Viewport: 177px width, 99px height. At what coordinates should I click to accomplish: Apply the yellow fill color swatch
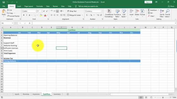[41, 15]
